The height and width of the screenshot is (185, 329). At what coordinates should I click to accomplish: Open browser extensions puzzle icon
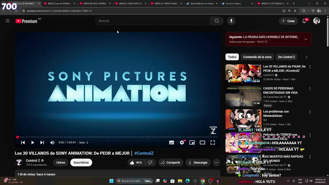[x=304, y=11]
